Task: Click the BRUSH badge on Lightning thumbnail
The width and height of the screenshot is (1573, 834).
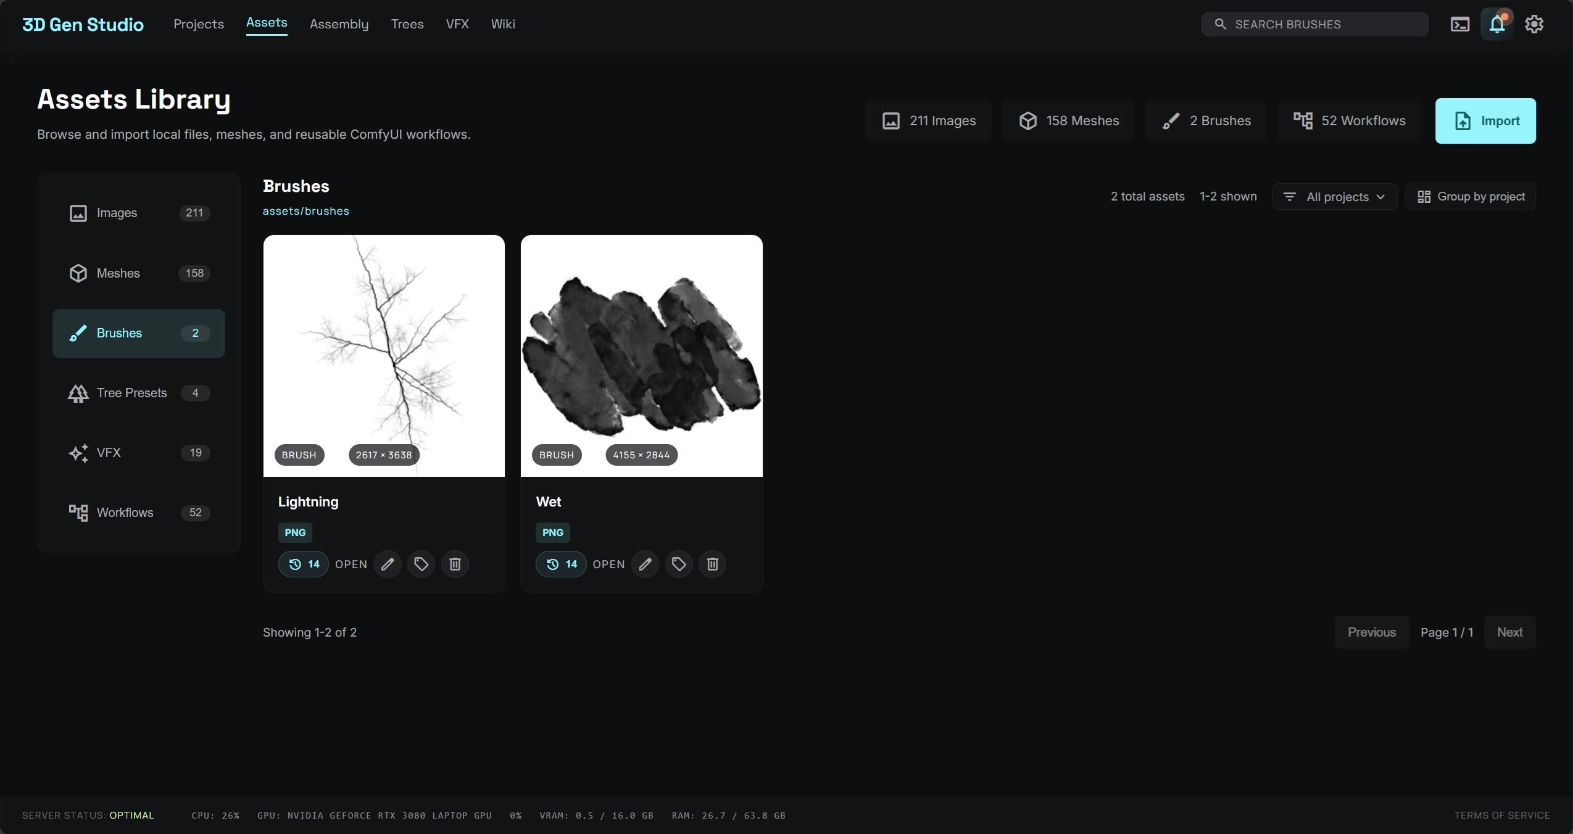Action: [299, 455]
